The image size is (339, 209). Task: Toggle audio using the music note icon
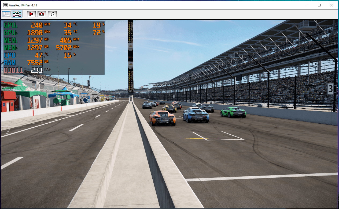pos(52,14)
